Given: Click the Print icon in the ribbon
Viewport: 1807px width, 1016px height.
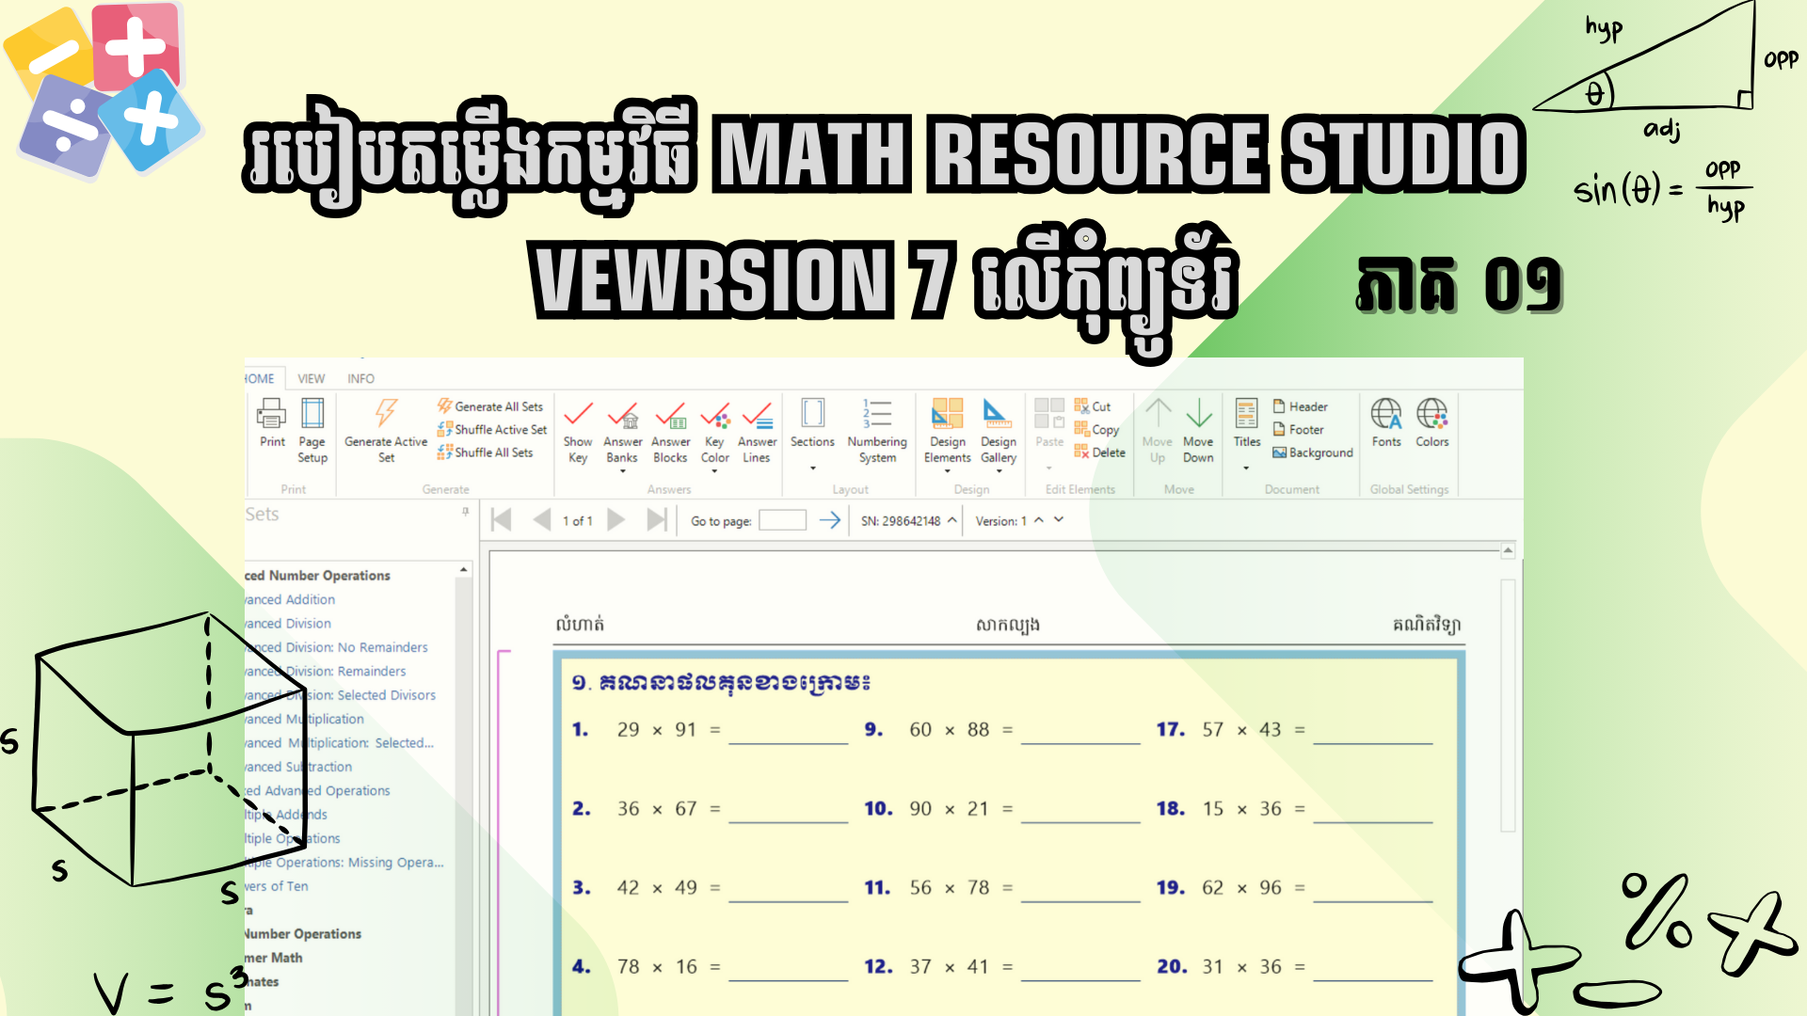Looking at the screenshot, I should coord(272,414).
